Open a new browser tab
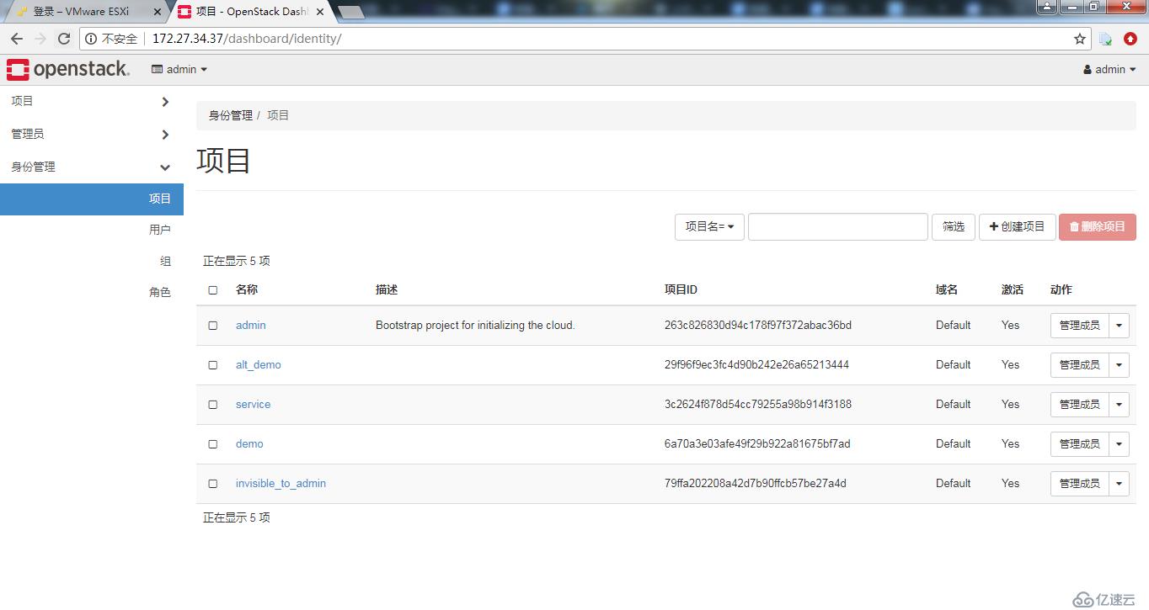Screen dimensions: 1149x610 (350, 12)
